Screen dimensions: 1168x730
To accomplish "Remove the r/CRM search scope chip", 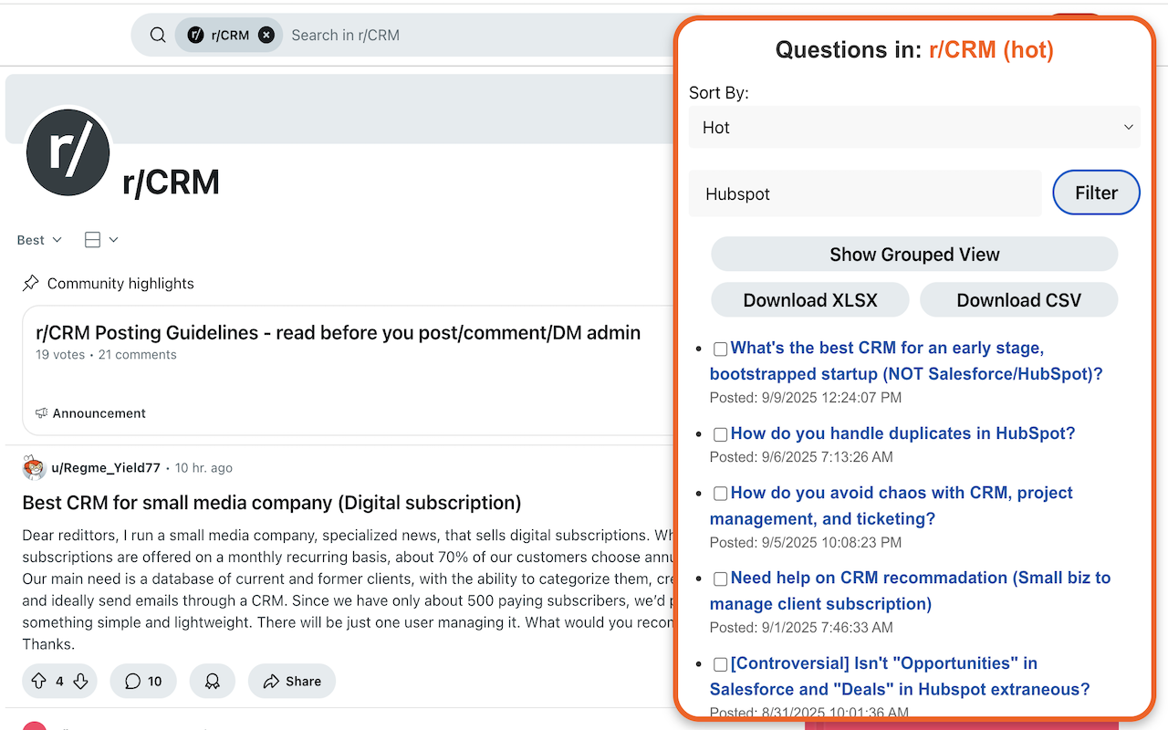I will coord(266,36).
